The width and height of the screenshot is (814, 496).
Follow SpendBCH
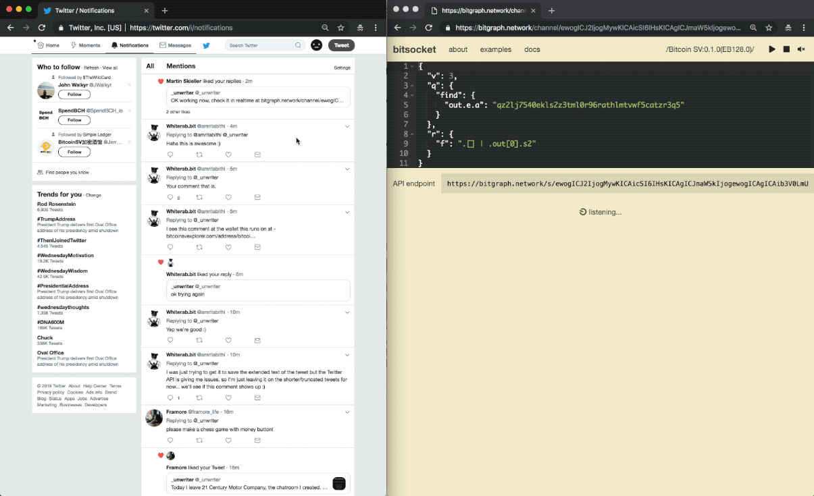(74, 120)
